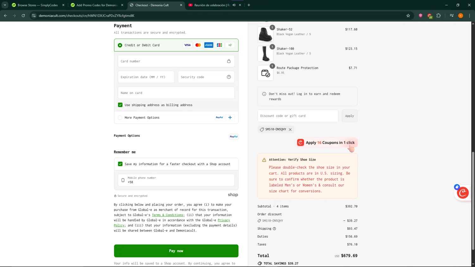Open a new browser tab
This screenshot has width=475, height=267.
click(249, 5)
